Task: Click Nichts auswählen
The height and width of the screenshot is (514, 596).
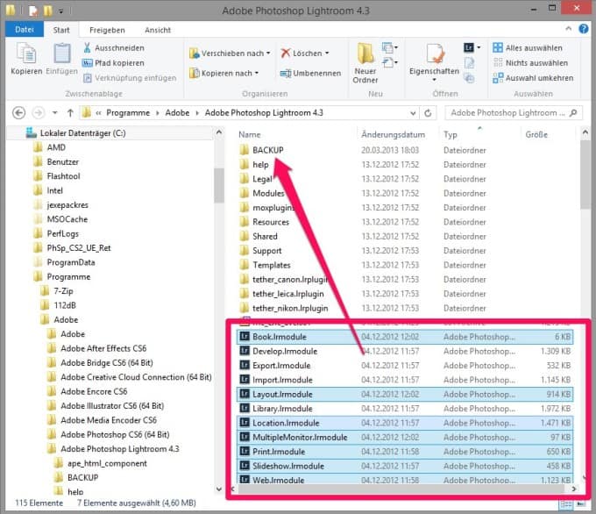Action: tap(530, 63)
